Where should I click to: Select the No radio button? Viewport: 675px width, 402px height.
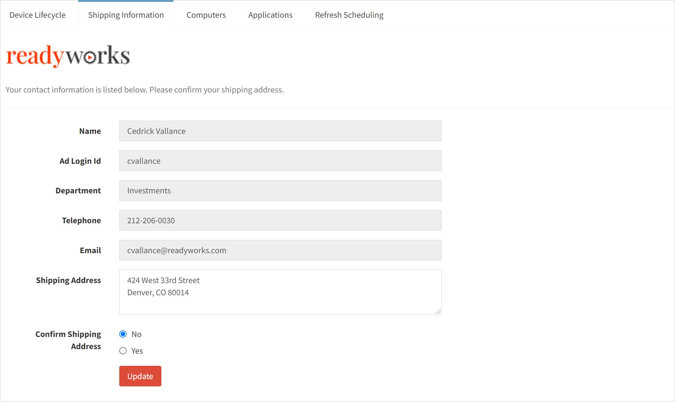(123, 334)
